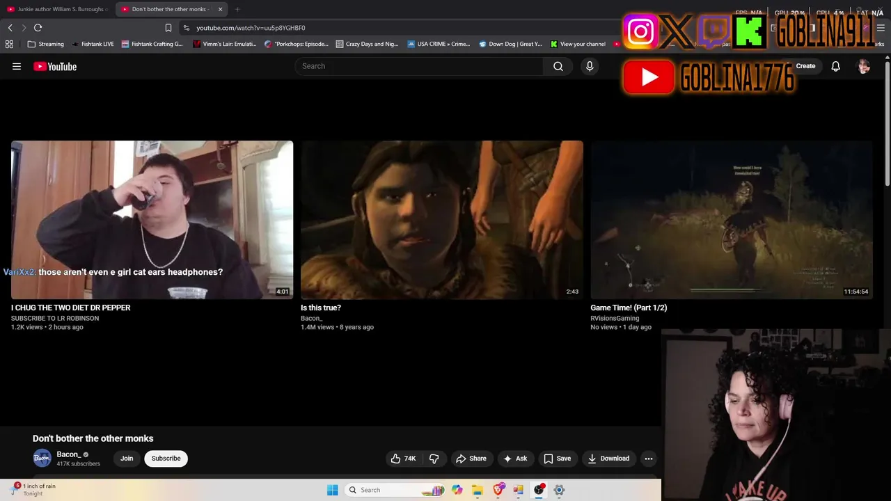Open the apps grid in bookmarks bar

(x=9, y=44)
